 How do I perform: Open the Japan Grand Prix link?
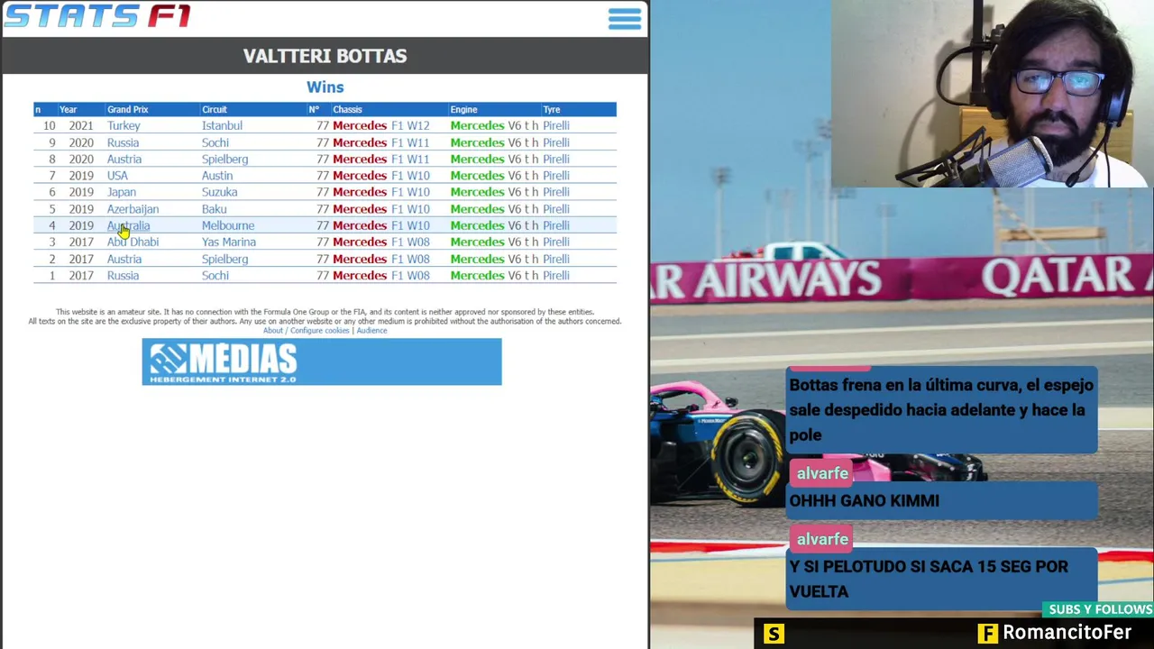coord(122,192)
